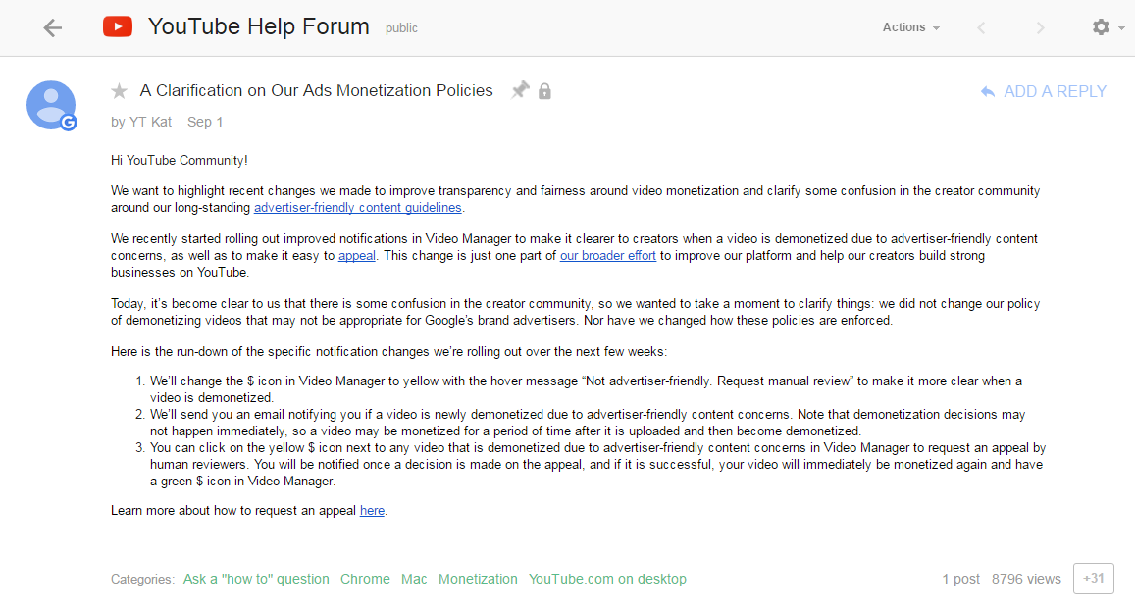Open the our broader effort link

tap(608, 255)
